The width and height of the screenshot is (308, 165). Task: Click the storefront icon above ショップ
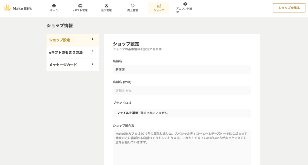point(159,5)
